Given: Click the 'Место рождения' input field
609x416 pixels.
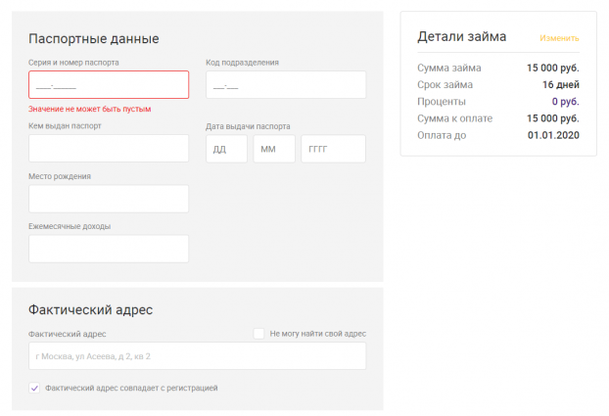Looking at the screenshot, I should point(109,199).
